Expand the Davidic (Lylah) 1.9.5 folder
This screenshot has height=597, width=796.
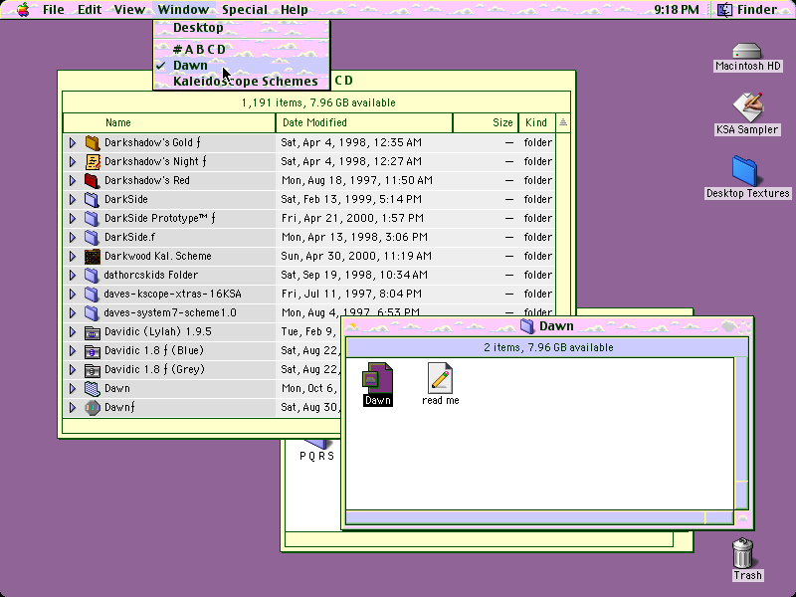pyautogui.click(x=73, y=332)
